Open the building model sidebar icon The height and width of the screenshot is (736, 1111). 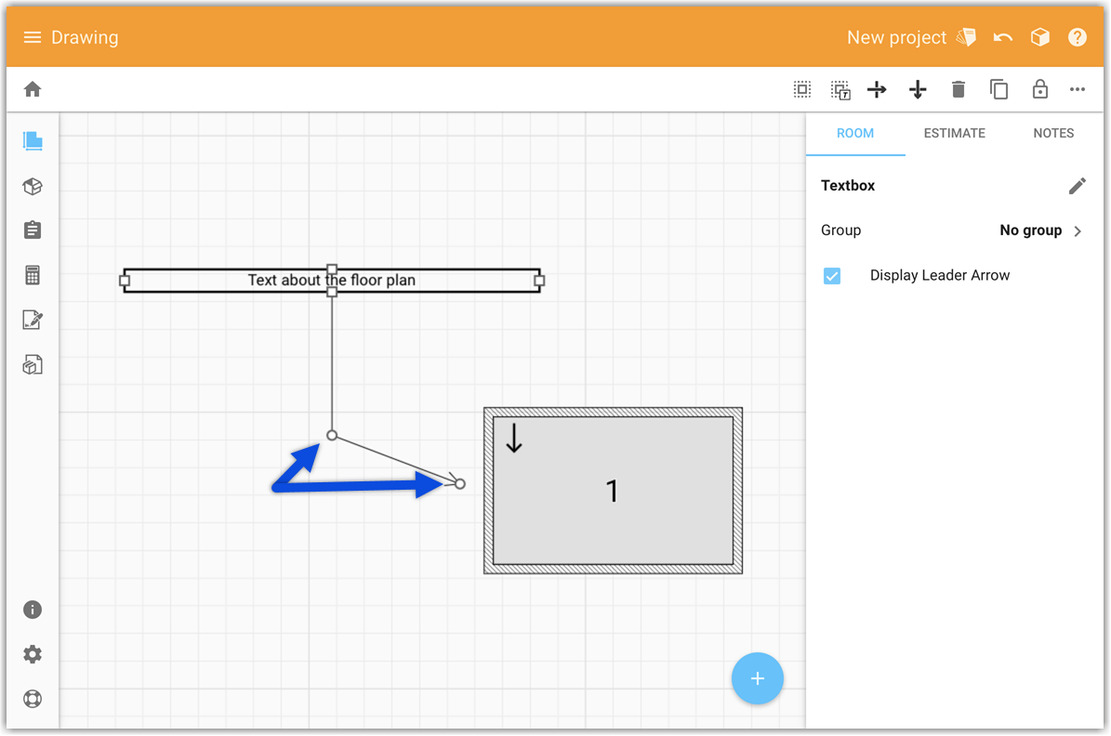coord(33,365)
